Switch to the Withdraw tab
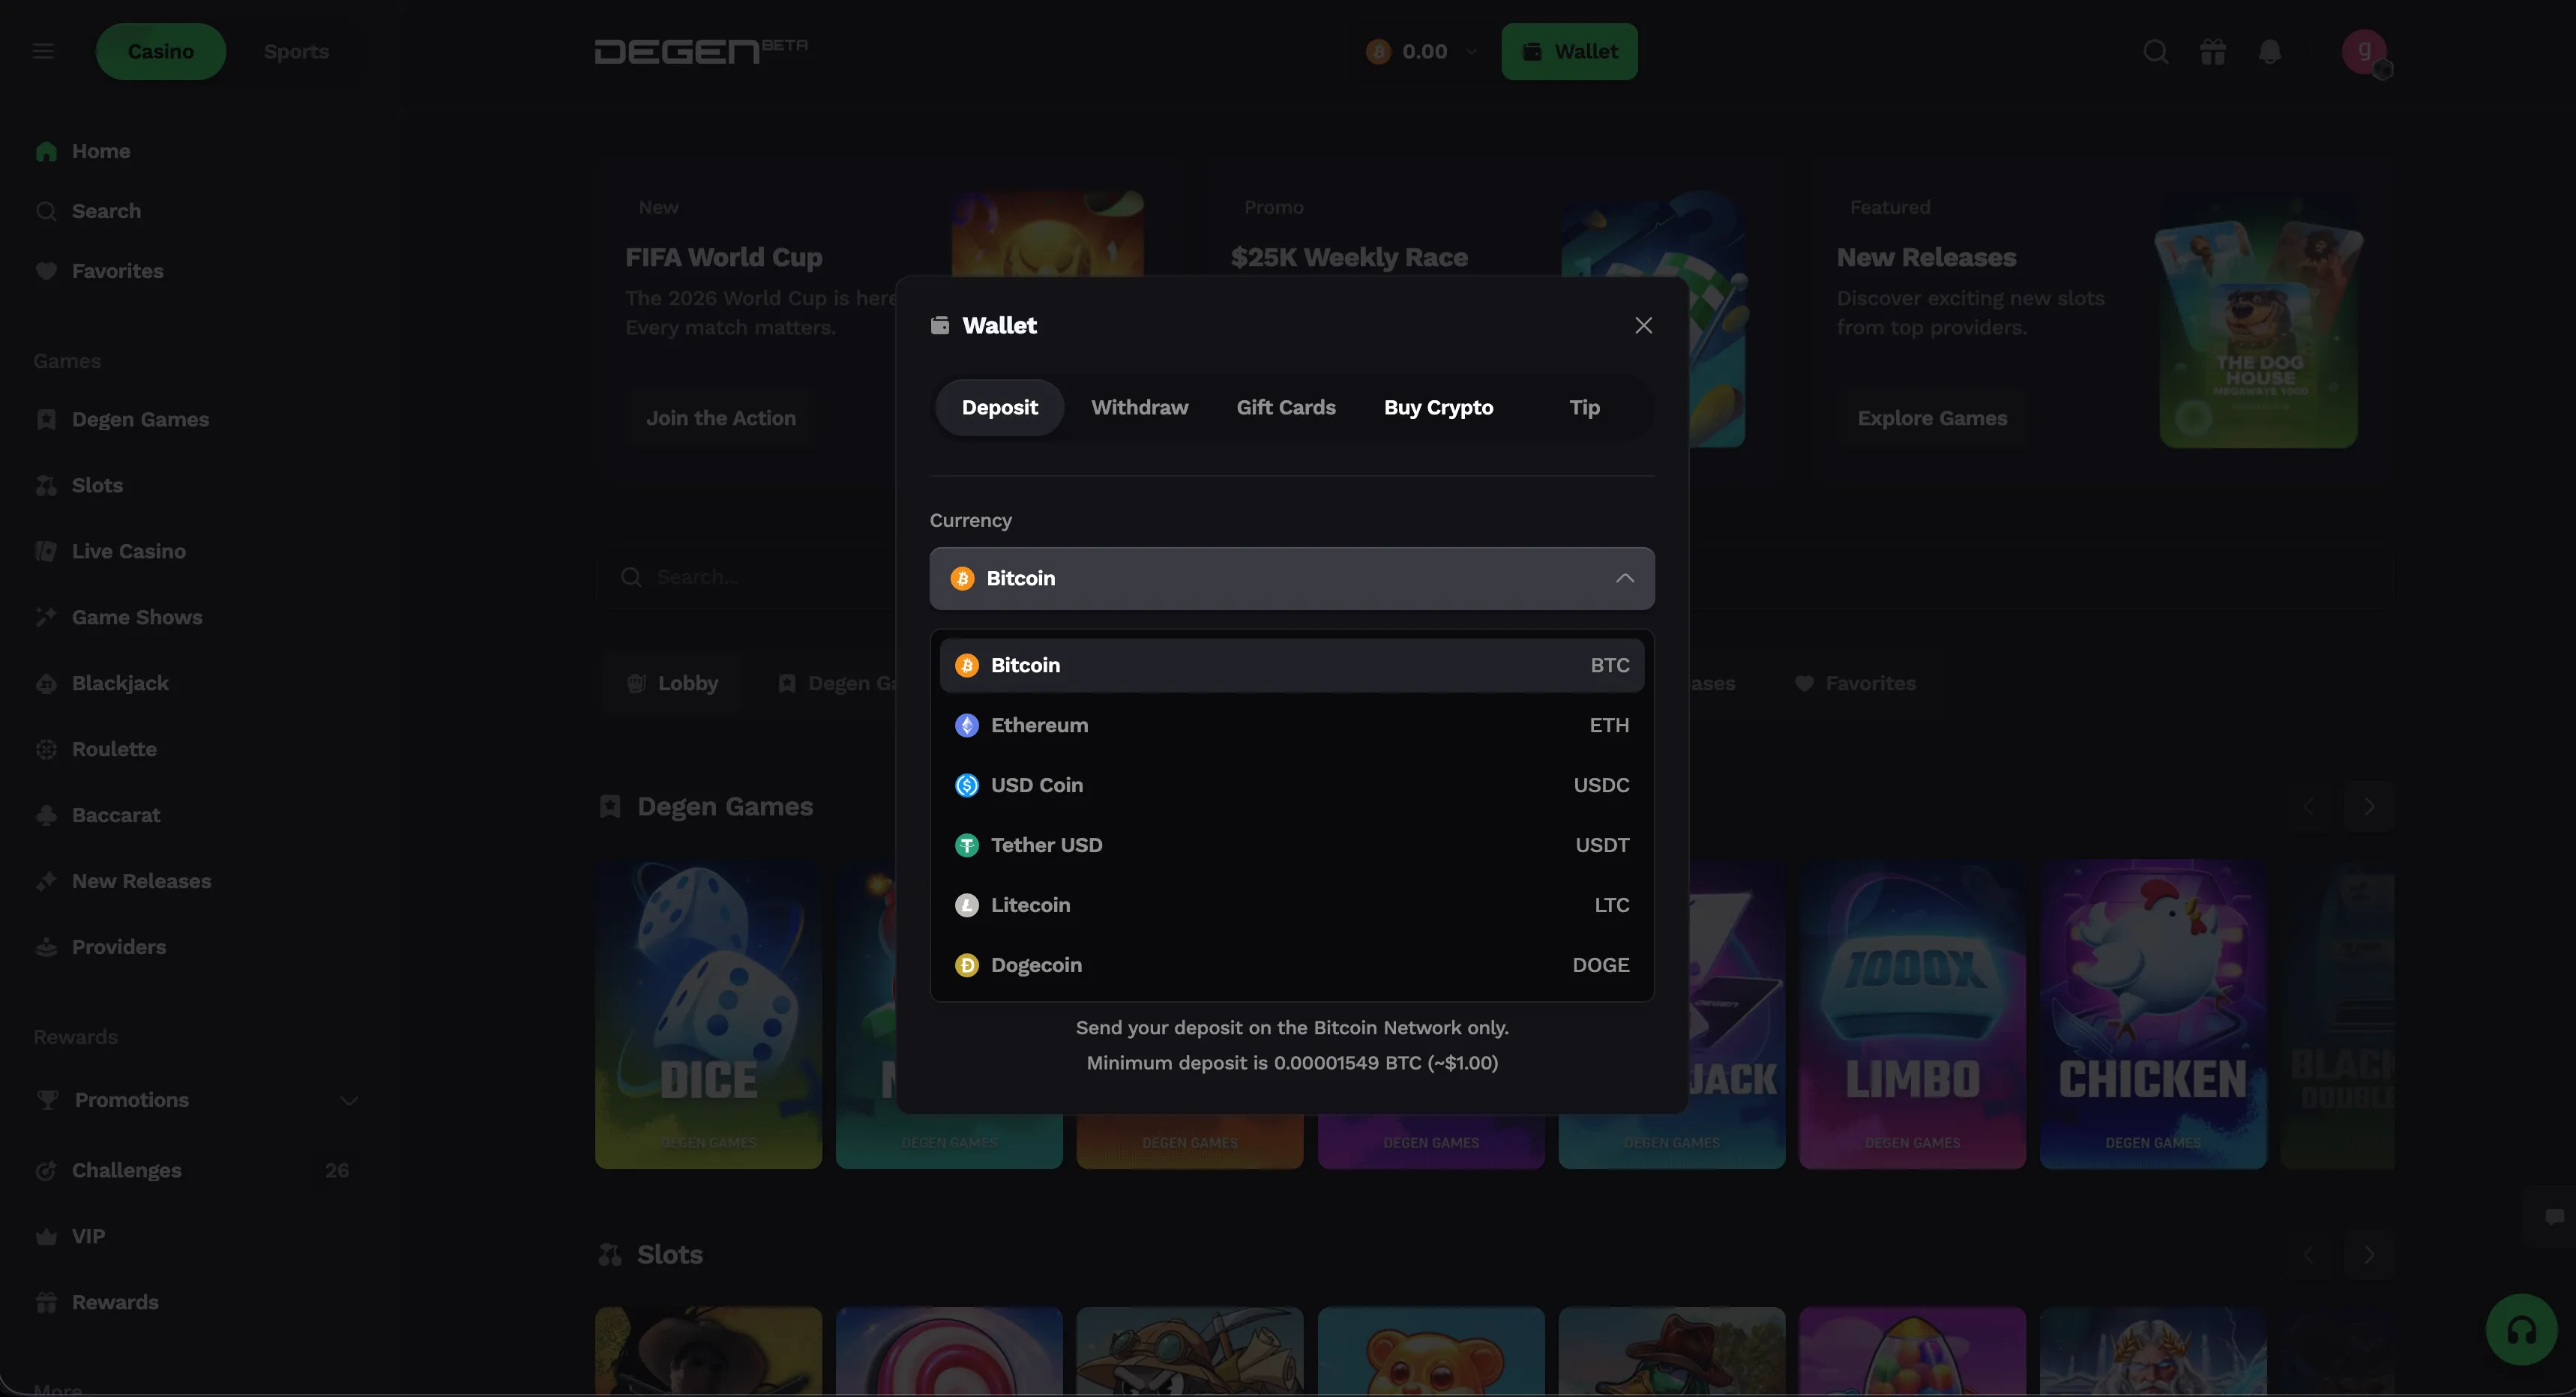2576x1397 pixels. pyautogui.click(x=1139, y=407)
